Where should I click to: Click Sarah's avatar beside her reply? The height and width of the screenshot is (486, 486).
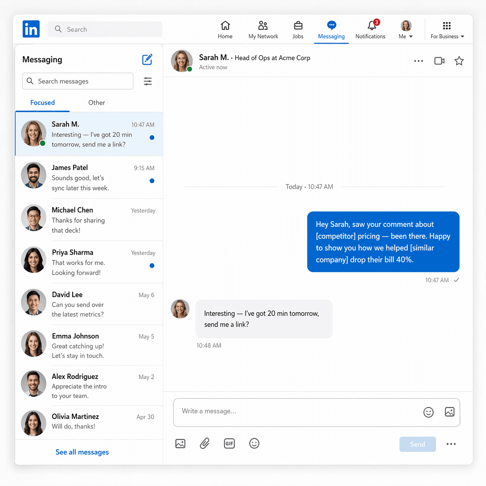[180, 309]
